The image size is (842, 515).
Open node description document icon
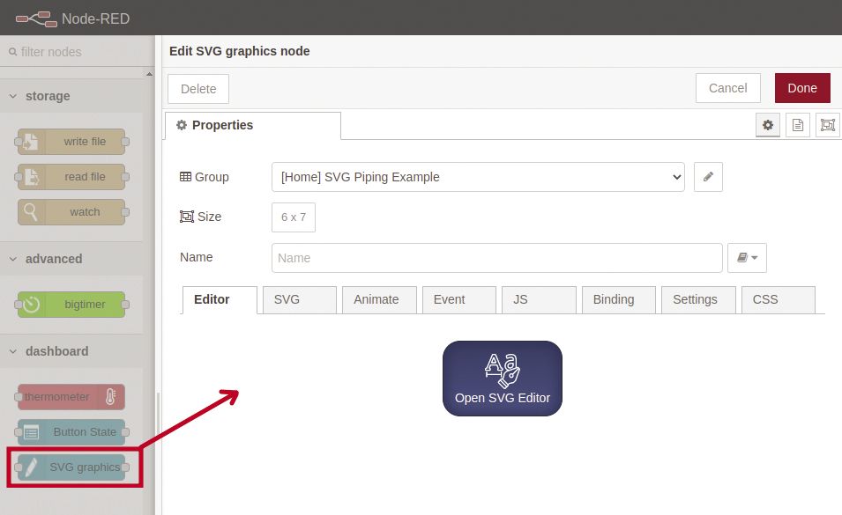(798, 125)
